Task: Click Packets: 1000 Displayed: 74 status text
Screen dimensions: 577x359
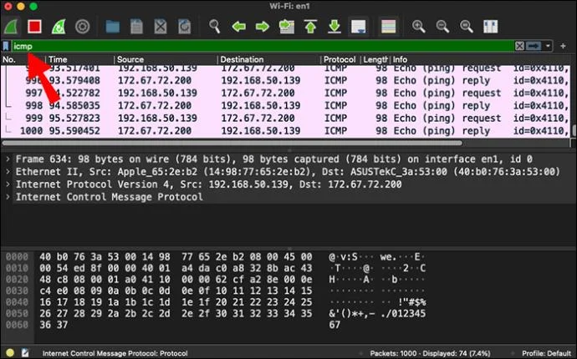Action: coord(430,353)
